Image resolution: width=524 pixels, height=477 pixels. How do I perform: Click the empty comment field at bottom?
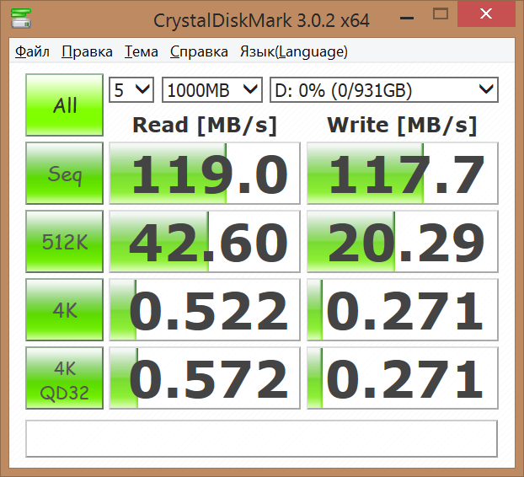pos(262,438)
